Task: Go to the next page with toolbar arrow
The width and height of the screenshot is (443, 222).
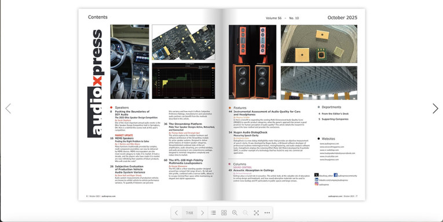Action: coord(202,213)
